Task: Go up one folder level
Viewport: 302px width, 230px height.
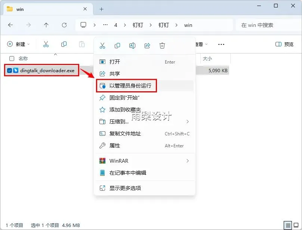Action: pos(46,25)
